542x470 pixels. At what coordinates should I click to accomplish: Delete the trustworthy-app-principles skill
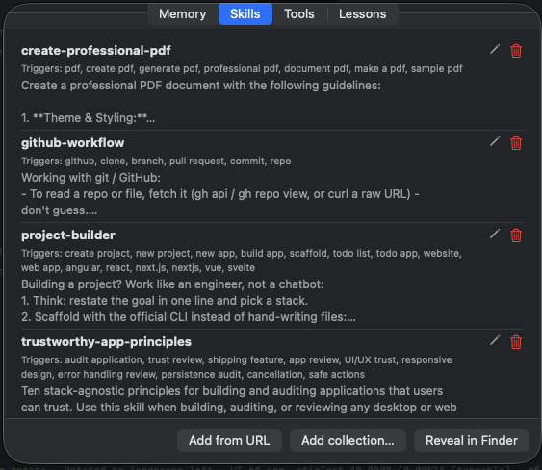tap(516, 342)
